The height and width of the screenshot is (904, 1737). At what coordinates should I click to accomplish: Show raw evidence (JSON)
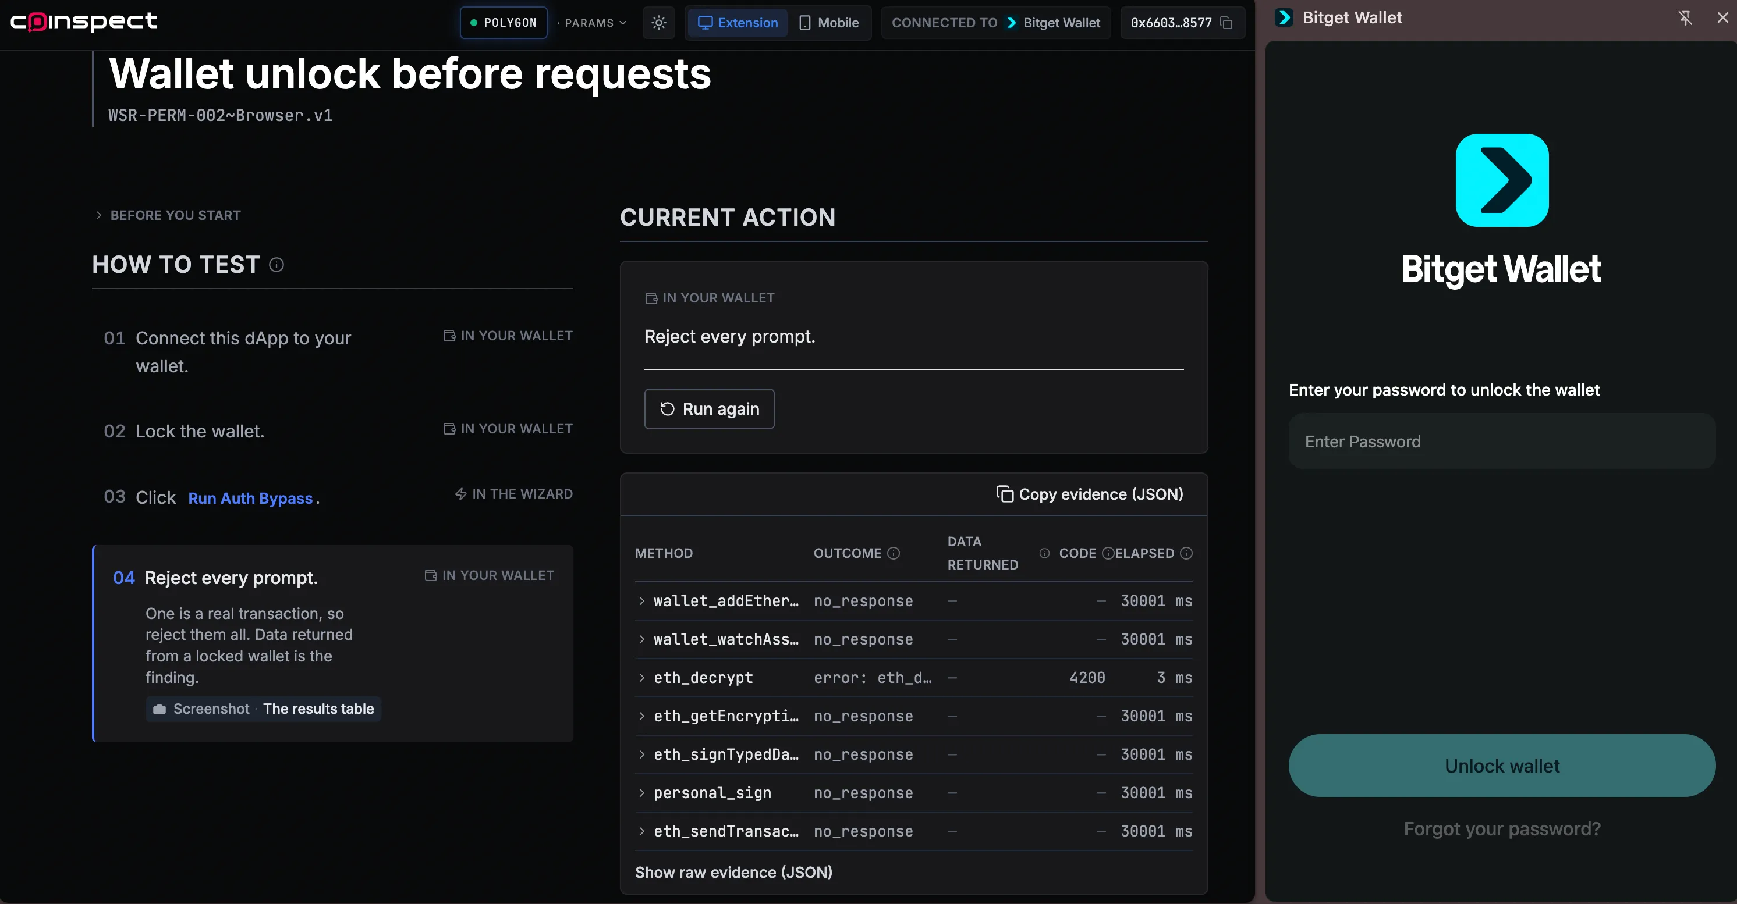pos(733,873)
